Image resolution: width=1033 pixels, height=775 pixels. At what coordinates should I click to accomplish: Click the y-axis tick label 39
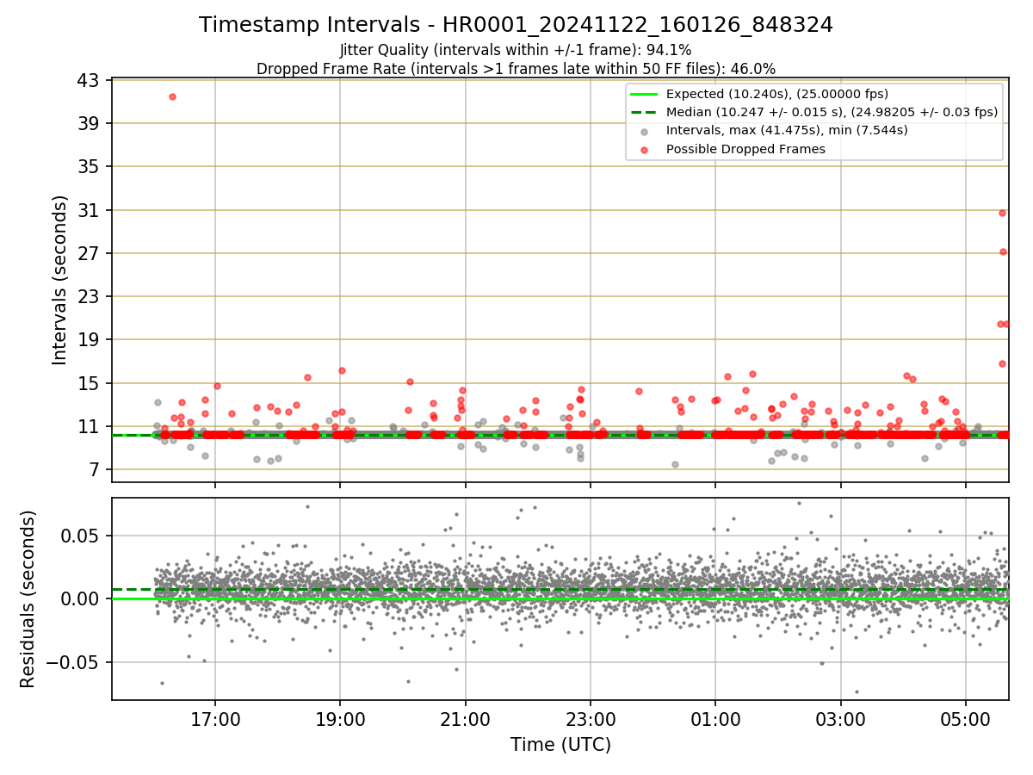point(90,123)
